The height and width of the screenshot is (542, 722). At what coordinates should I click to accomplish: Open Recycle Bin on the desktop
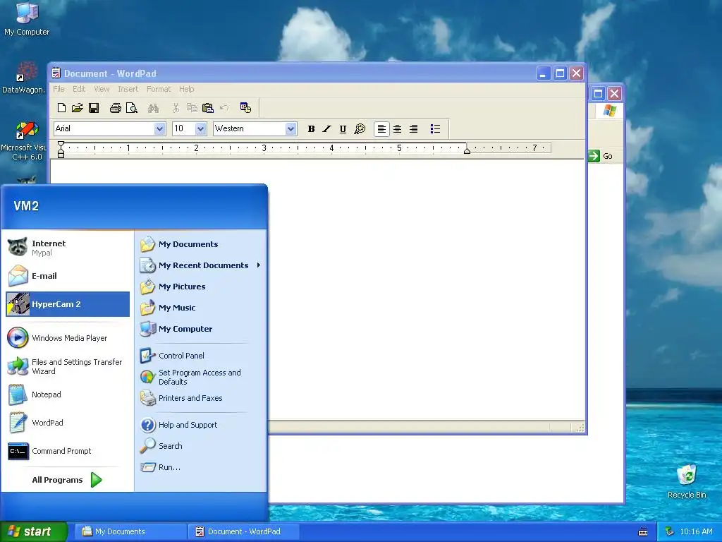pyautogui.click(x=687, y=481)
